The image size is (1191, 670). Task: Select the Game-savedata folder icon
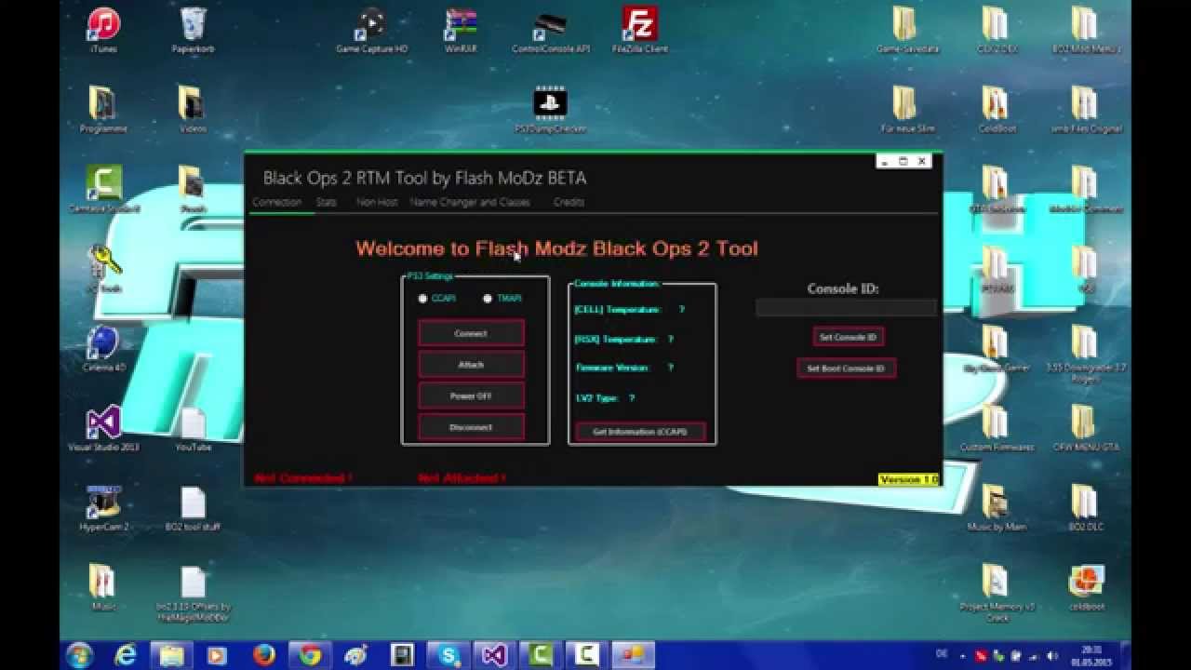tap(905, 31)
